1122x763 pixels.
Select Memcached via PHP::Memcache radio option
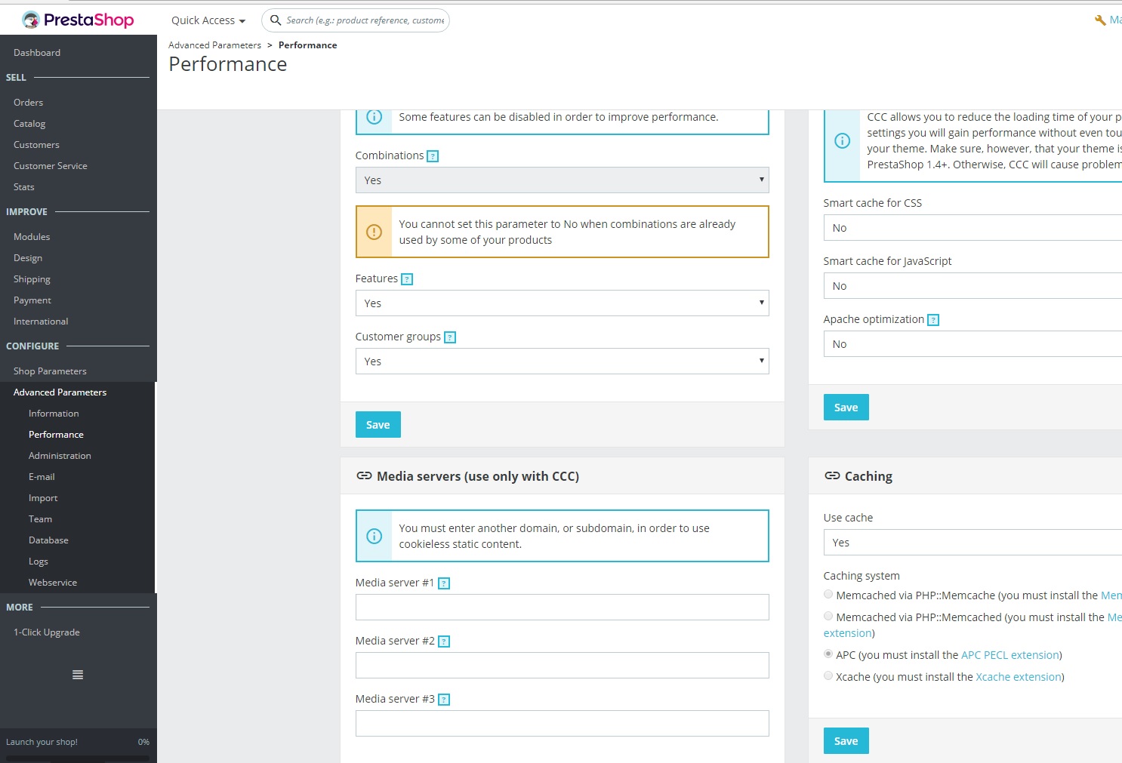pyautogui.click(x=828, y=595)
